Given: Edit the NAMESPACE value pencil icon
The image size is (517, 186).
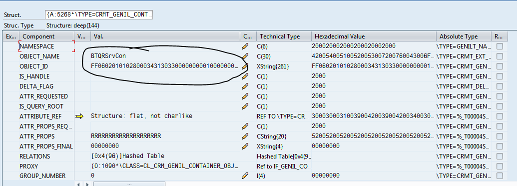Looking at the screenshot, I should point(245,46).
